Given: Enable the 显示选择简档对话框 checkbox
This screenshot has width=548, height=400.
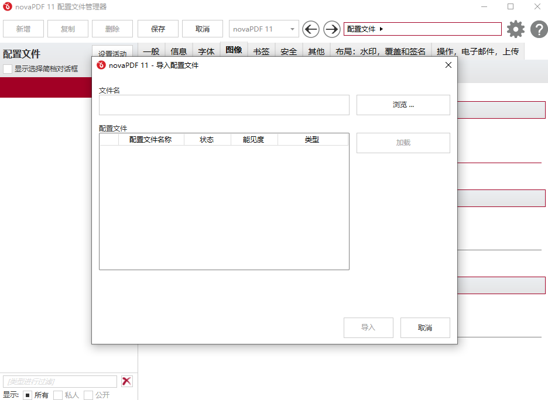Looking at the screenshot, I should [8, 68].
